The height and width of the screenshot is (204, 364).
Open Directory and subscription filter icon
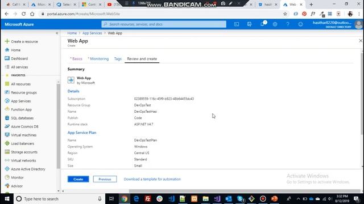click(x=249, y=24)
